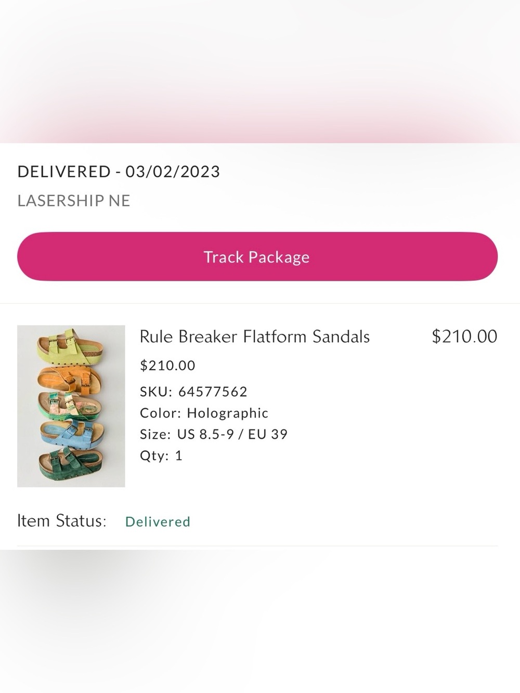Click the Item Status label
Viewport: 520px width, 693px height.
pos(62,521)
